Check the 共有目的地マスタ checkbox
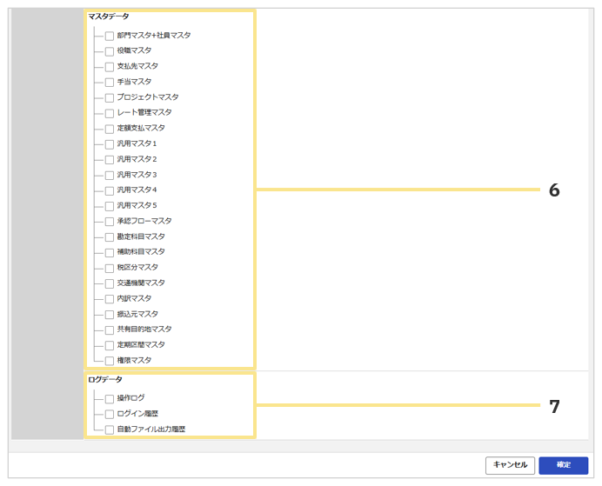This screenshot has width=602, height=486. 110,330
